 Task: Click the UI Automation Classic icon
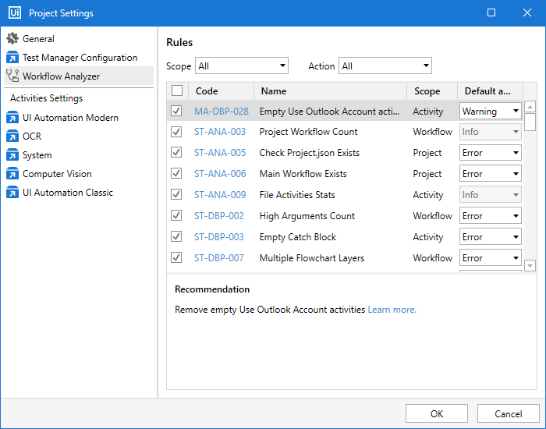point(12,193)
